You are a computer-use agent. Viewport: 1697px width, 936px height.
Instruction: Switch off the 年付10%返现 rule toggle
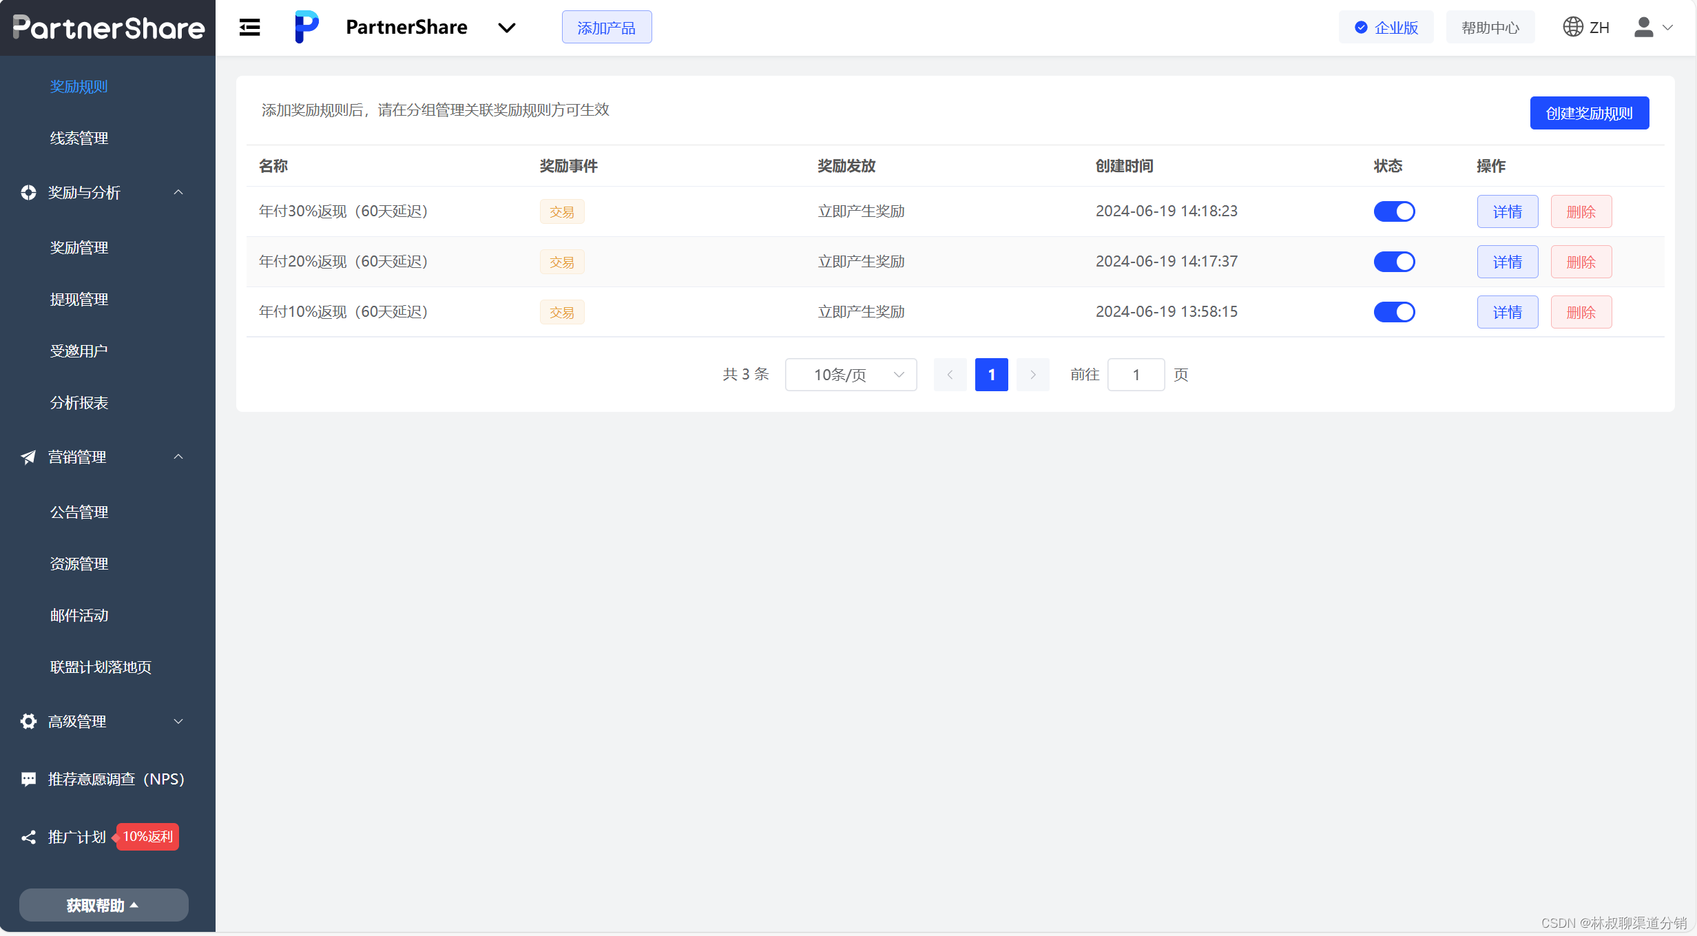[1394, 312]
